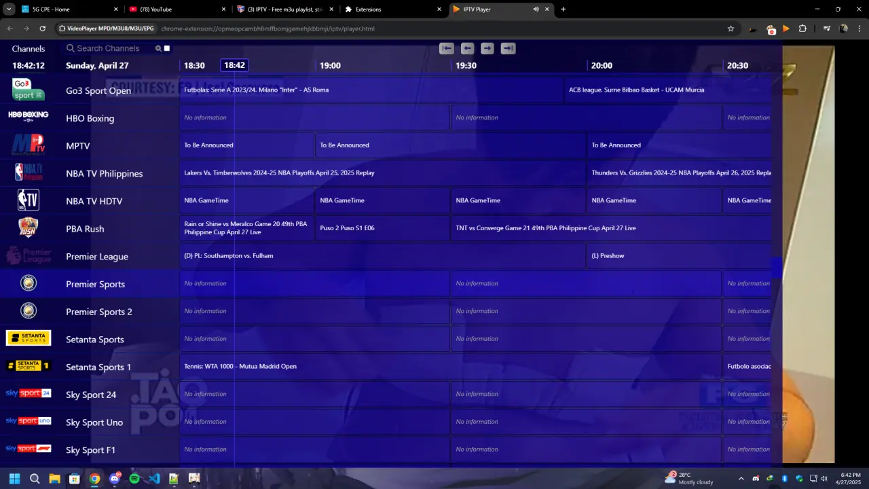Click the Sky Sport Uno logo
This screenshot has height=489, width=869.
[x=29, y=421]
